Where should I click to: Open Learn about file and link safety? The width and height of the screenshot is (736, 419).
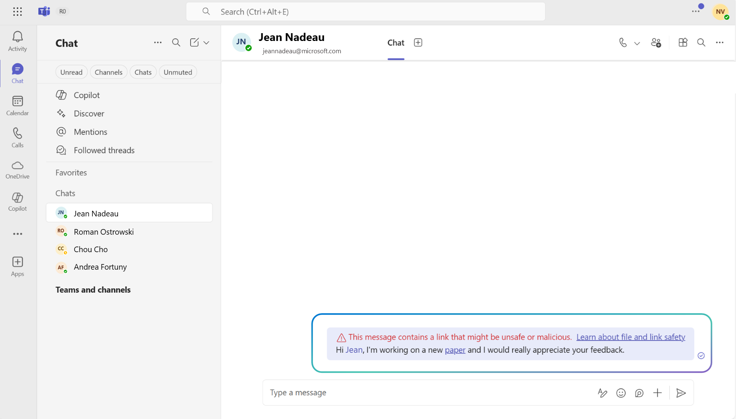pyautogui.click(x=630, y=337)
